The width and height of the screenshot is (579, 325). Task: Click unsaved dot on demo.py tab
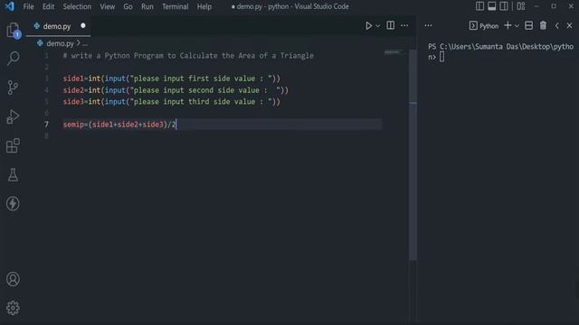[83, 26]
